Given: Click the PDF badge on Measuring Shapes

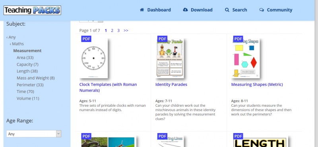Looking at the screenshot, I should click(x=238, y=39).
